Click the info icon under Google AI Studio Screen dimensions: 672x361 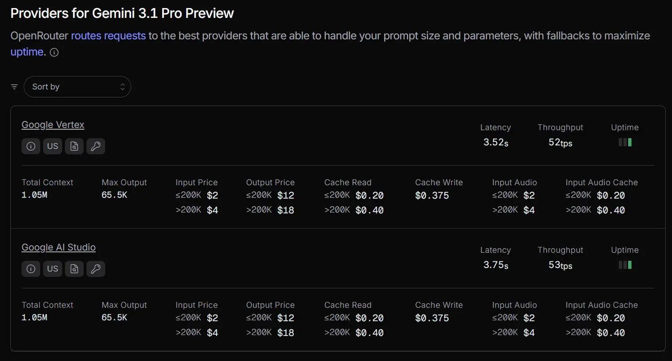pyautogui.click(x=31, y=269)
